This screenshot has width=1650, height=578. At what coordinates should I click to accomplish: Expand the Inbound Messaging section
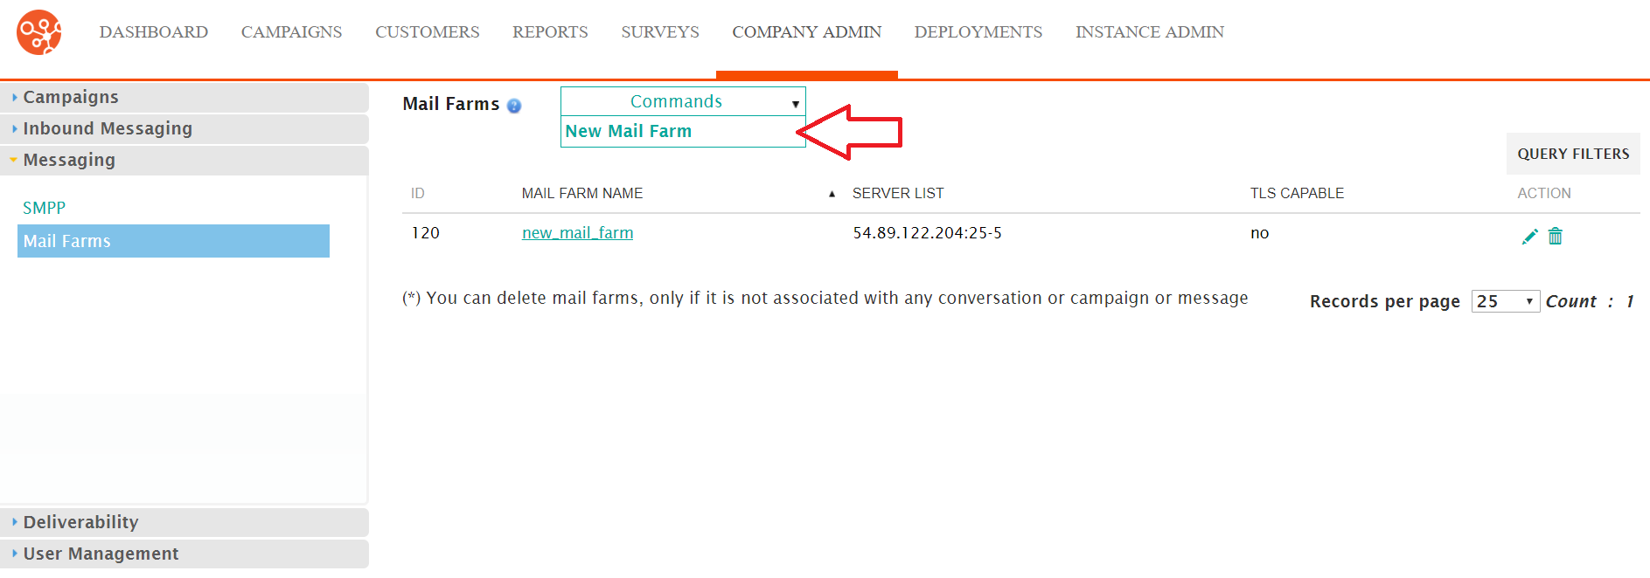tap(184, 128)
